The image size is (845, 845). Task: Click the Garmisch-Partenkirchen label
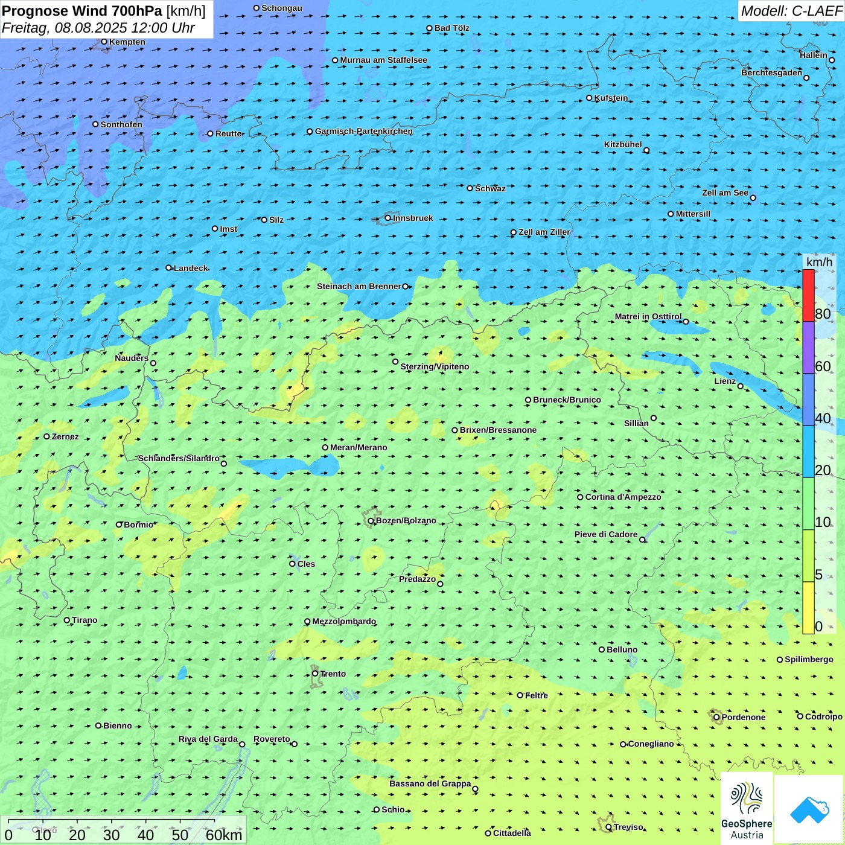[x=364, y=131]
